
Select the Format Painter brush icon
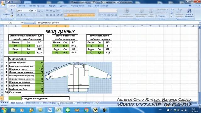[12, 16]
